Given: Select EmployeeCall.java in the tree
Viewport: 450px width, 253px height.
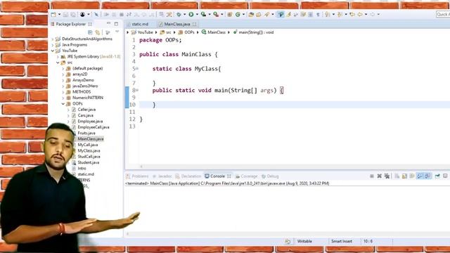Looking at the screenshot, I should (94, 127).
